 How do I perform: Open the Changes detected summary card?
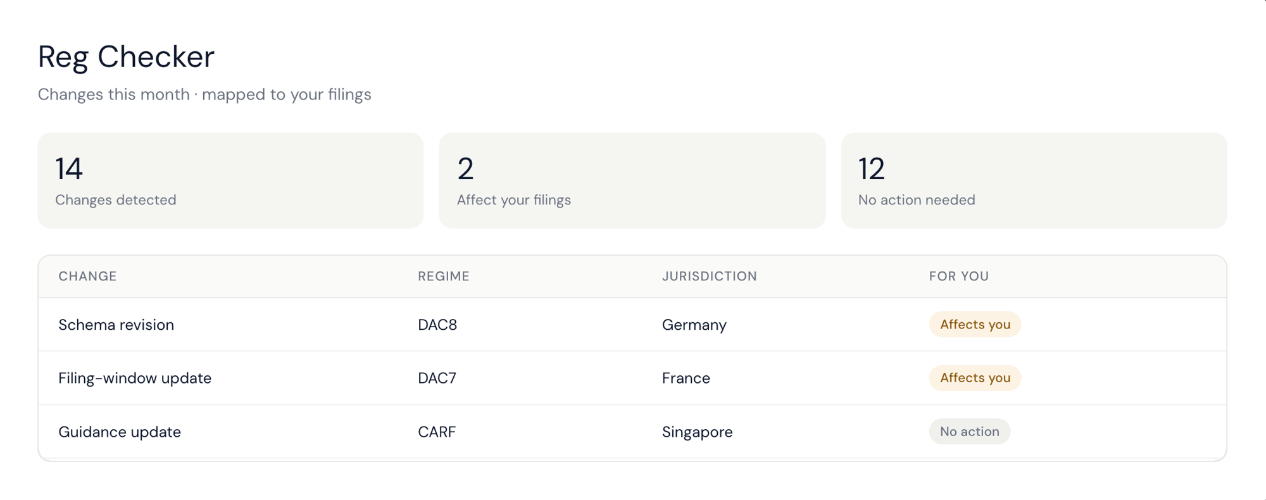pyautogui.click(x=230, y=180)
